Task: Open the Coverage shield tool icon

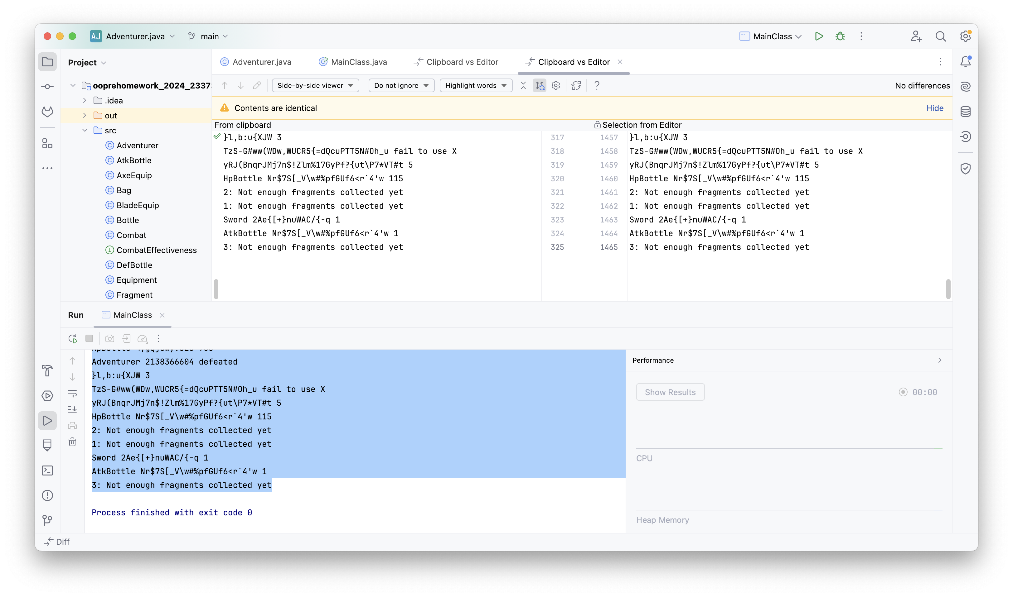Action: (x=966, y=168)
